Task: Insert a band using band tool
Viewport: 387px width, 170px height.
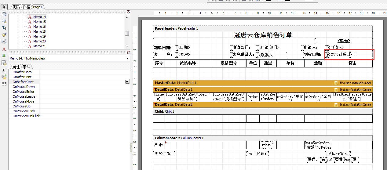Action: tap(4, 42)
